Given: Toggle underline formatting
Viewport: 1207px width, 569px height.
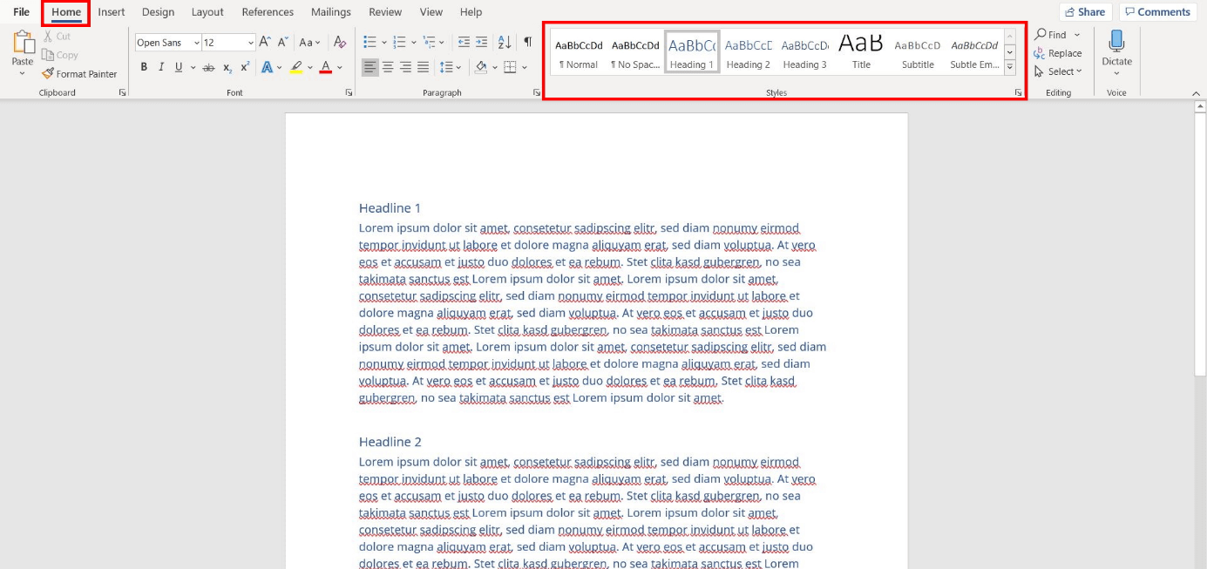Looking at the screenshot, I should point(179,67).
